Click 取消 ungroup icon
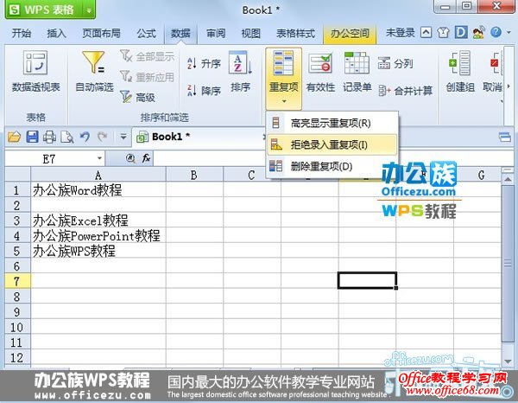The image size is (518, 403). pos(493,72)
